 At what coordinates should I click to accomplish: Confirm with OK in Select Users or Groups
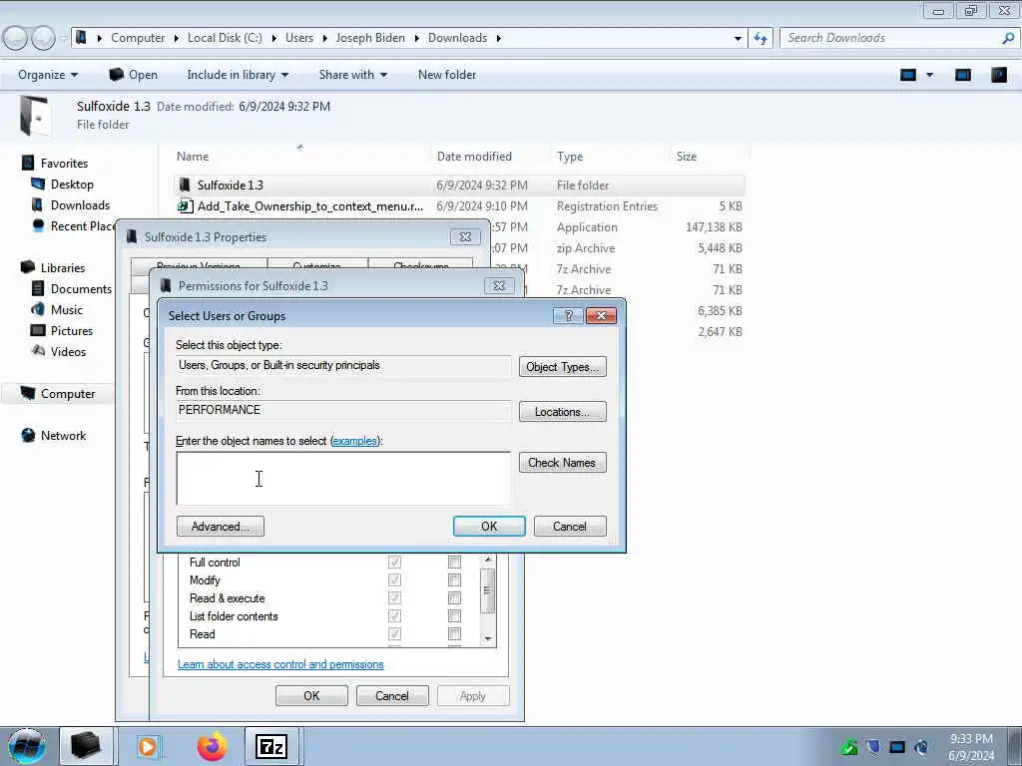[x=489, y=527]
